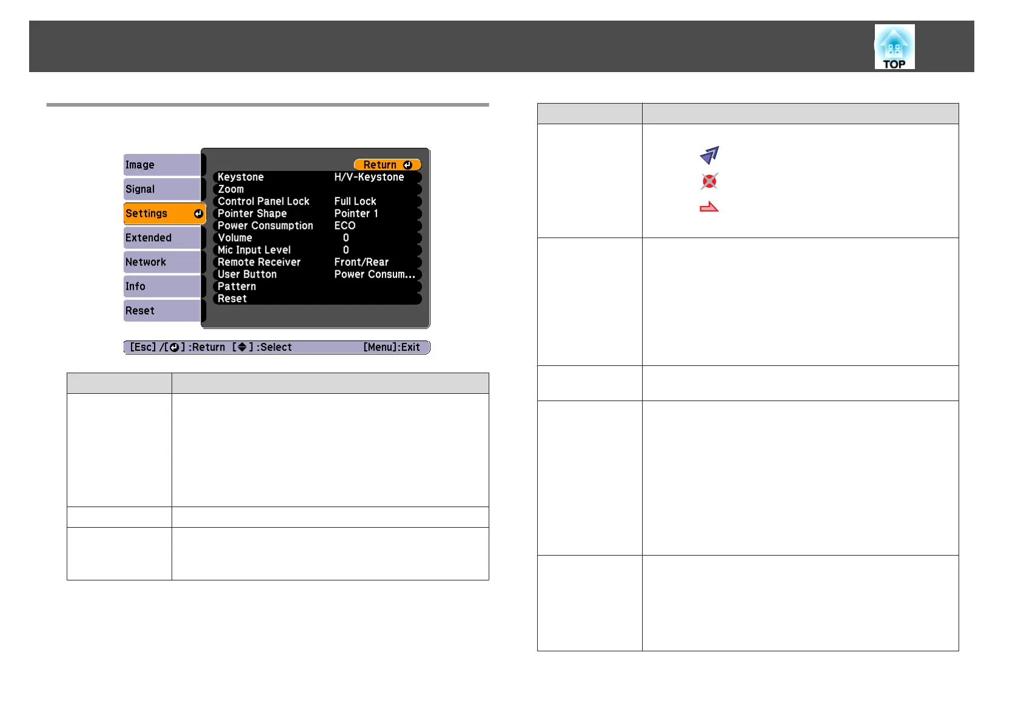Open the Image menu tab
The image size is (1021, 721).
point(162,165)
